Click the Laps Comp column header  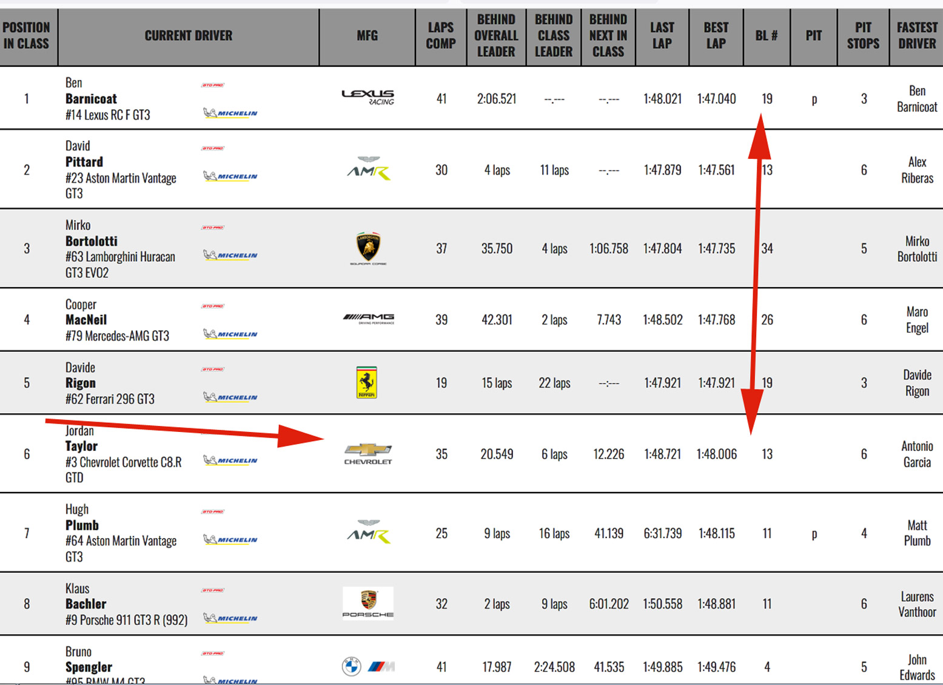coord(440,36)
